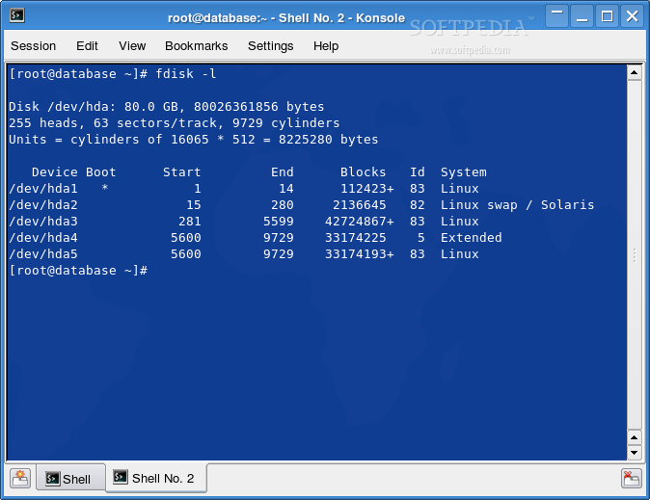
Task: Click the '/dev/hda4' device name
Action: (43, 237)
